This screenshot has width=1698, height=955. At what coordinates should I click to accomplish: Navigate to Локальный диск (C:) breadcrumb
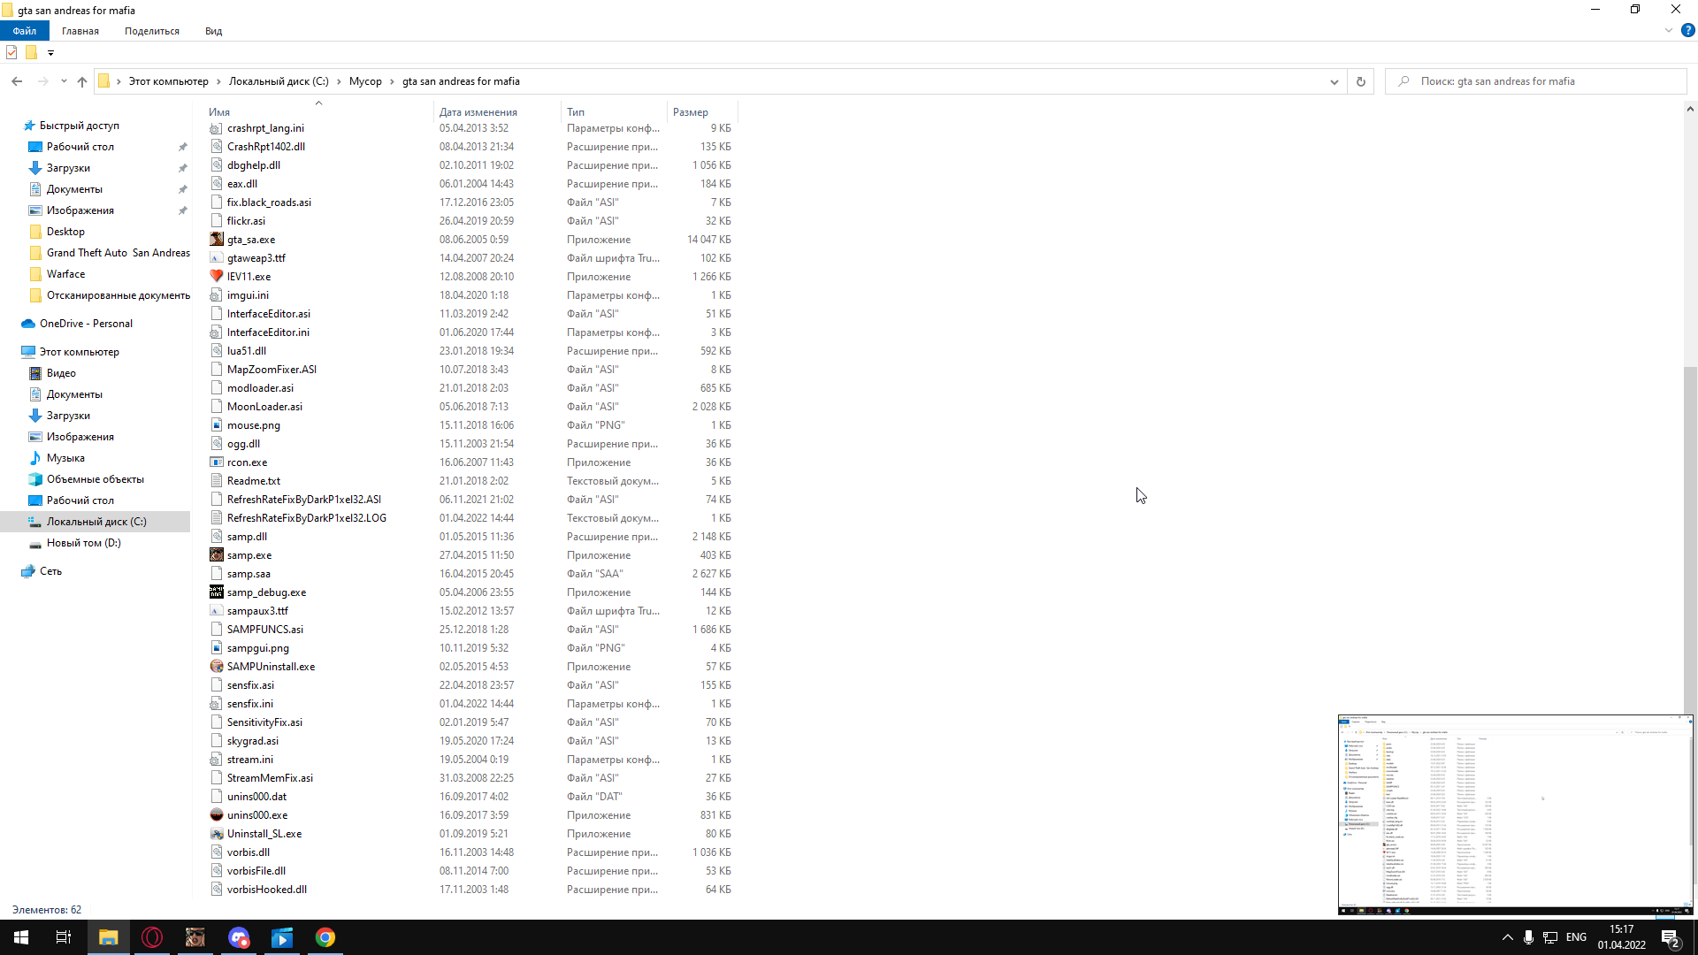pos(279,81)
